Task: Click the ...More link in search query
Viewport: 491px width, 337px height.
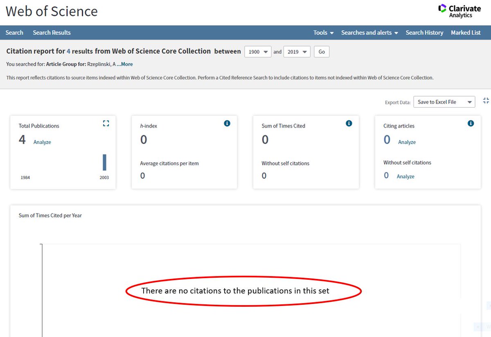Action: point(125,64)
